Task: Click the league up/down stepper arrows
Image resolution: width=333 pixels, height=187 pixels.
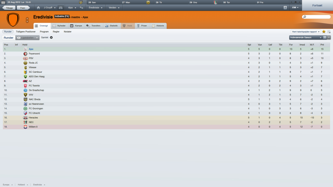Action: pyautogui.click(x=27, y=20)
